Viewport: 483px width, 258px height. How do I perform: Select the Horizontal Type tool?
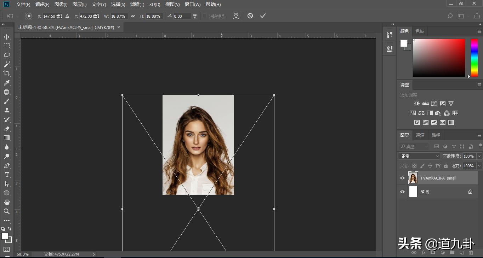6,175
